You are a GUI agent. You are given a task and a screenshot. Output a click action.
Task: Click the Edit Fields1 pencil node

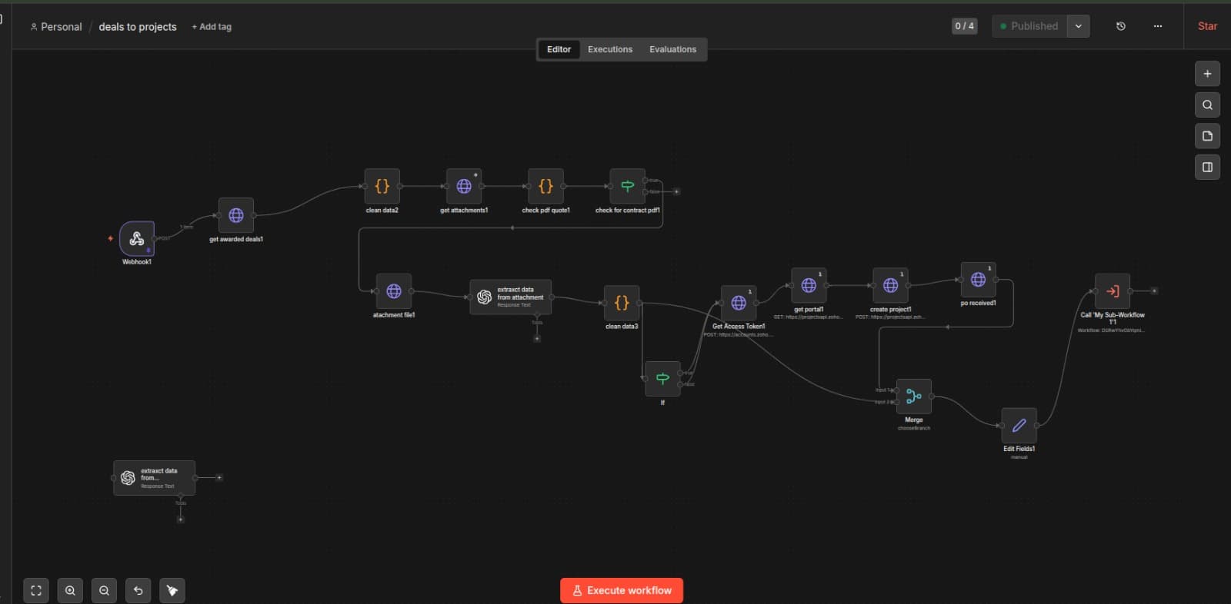pos(1019,426)
